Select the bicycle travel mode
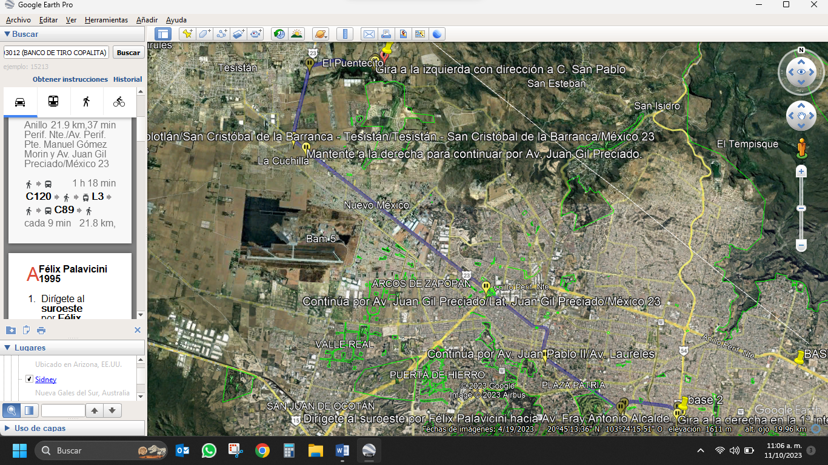828x465 pixels. 119,102
